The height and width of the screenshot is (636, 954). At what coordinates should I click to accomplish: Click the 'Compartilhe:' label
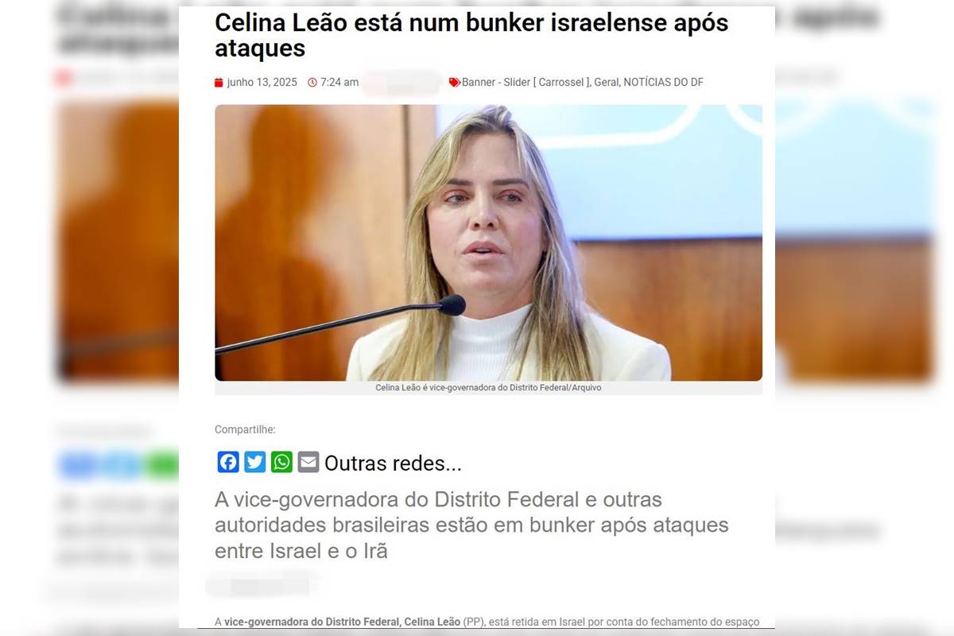[x=245, y=430]
